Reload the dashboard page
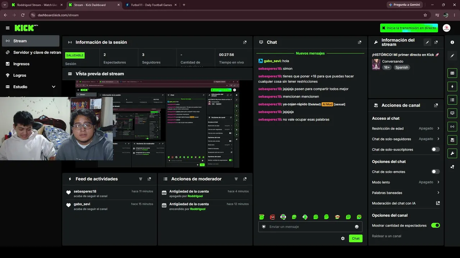 (x=23, y=15)
